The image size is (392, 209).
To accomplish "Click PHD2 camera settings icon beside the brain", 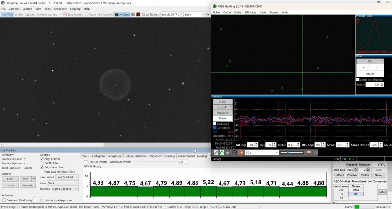I will coord(315,152).
